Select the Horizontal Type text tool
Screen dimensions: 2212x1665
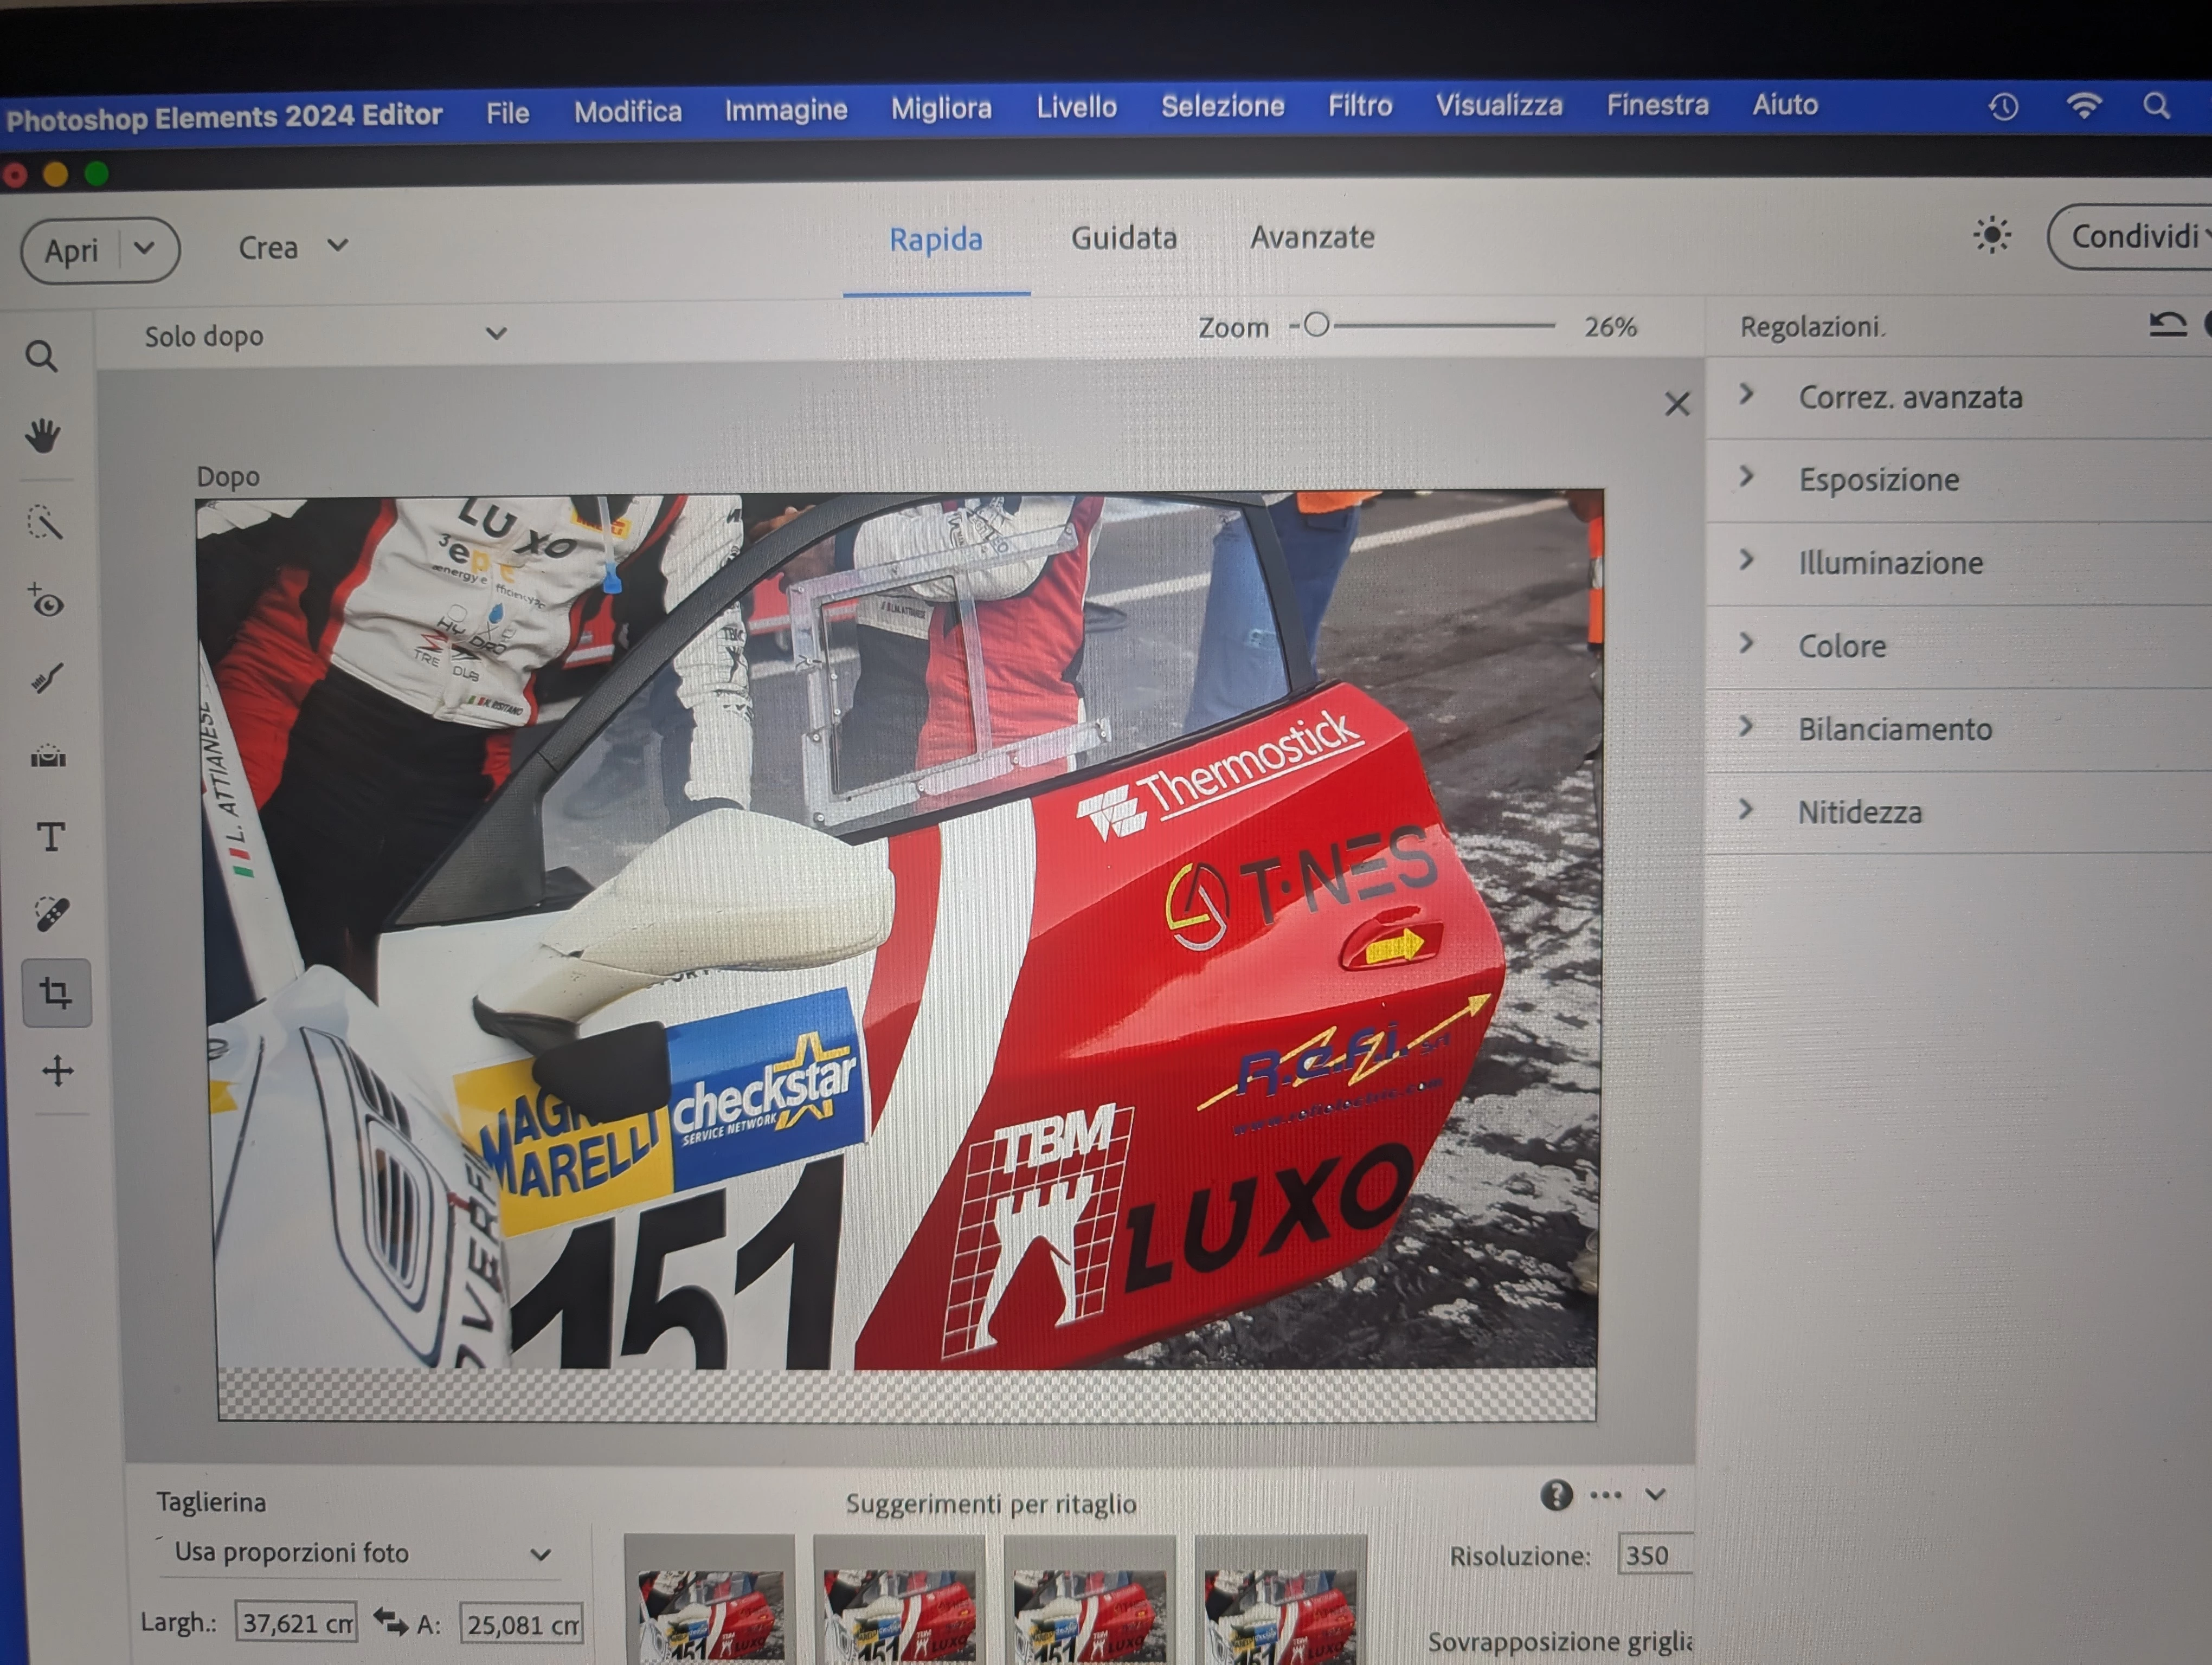pos(50,836)
